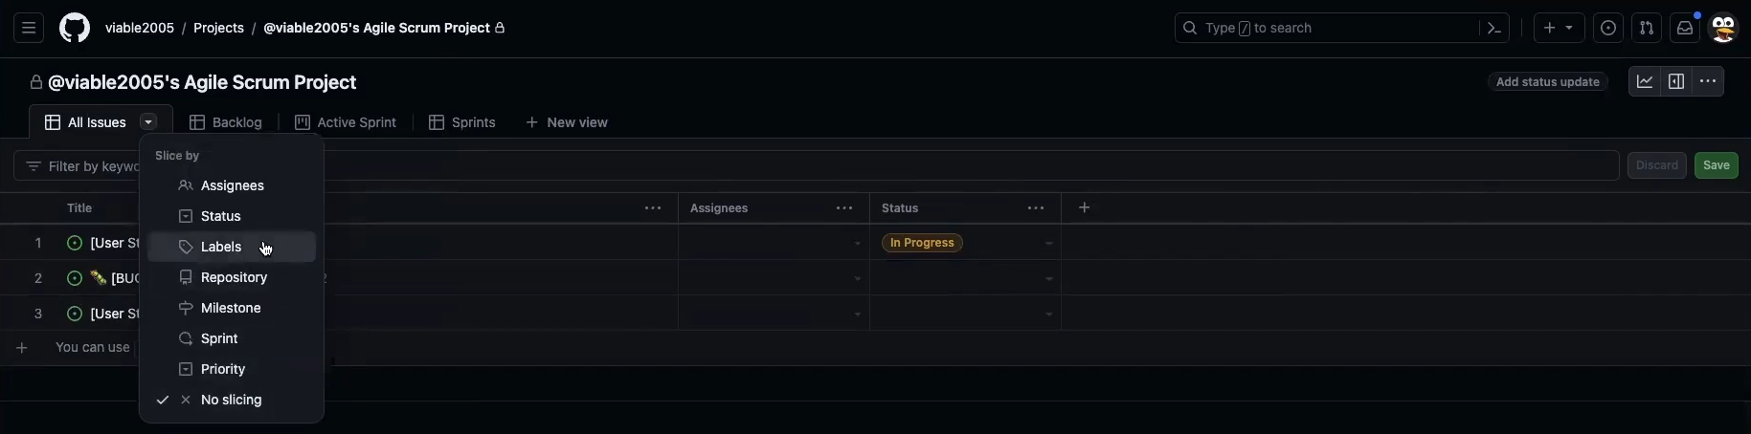The width and height of the screenshot is (1751, 434).
Task: Open the In Progress status dropdown
Action: click(1048, 243)
